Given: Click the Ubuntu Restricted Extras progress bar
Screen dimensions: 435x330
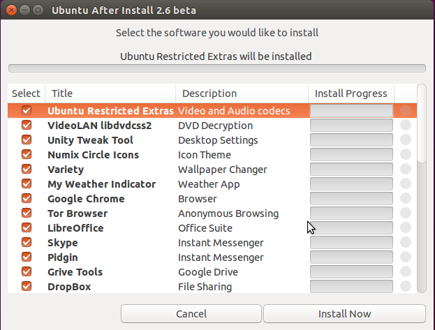Looking at the screenshot, I should click(351, 111).
